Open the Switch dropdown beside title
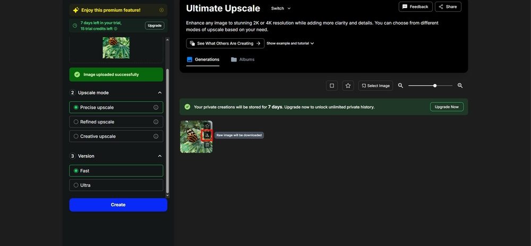The image size is (531, 246). pyautogui.click(x=281, y=8)
